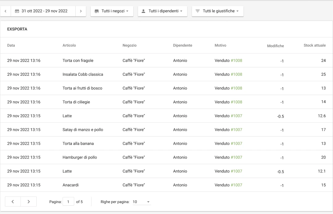Image resolution: width=333 pixels, height=214 pixels.
Task: Go to next table page arrow
Action: coord(29,202)
